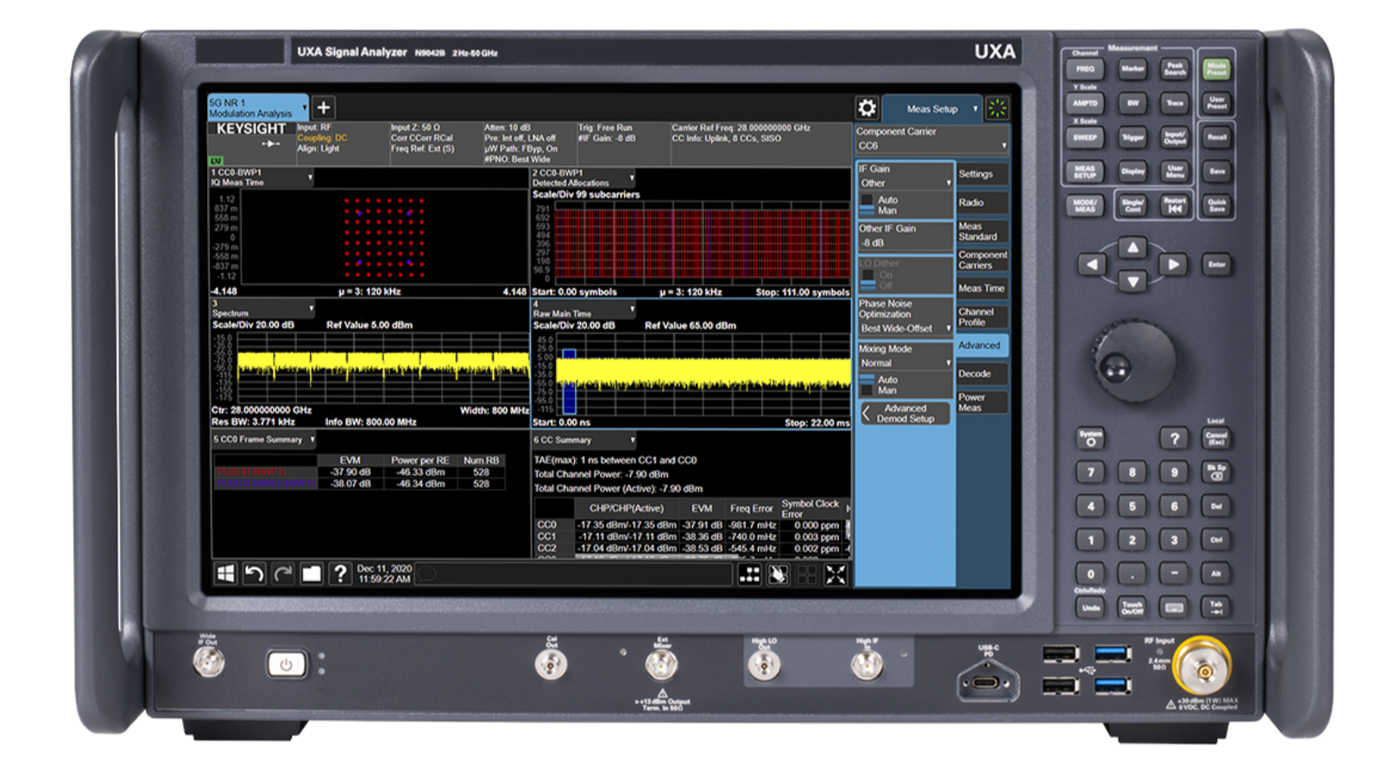Turn LO Dither On
The width and height of the screenshot is (1381, 777).
click(x=879, y=275)
